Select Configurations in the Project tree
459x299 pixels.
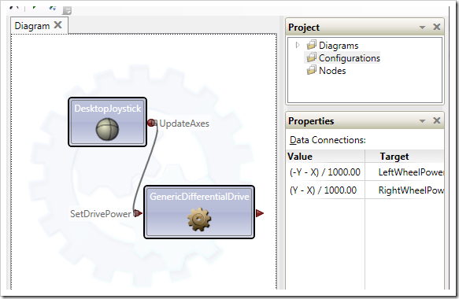(350, 58)
